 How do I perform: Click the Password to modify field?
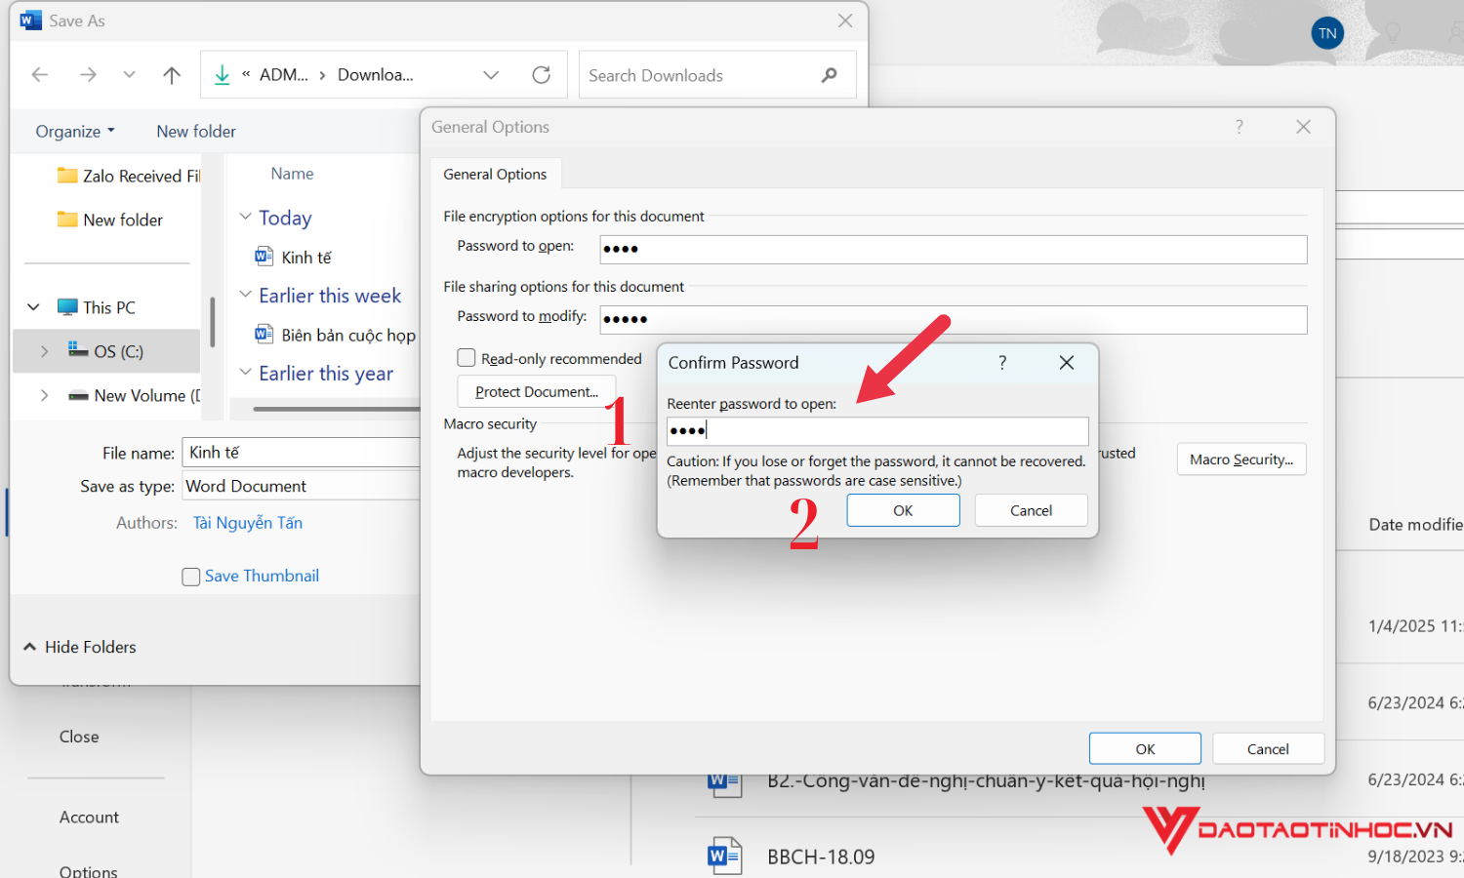point(954,320)
